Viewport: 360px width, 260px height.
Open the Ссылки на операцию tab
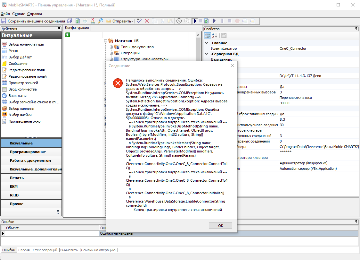(98, 250)
